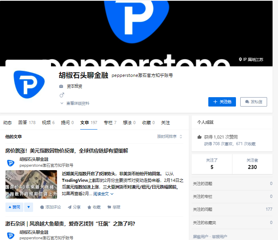Image resolution: width=278 pixels, height=240 pixels.
Task: Switch to the 关注 tab
Action: point(165,123)
